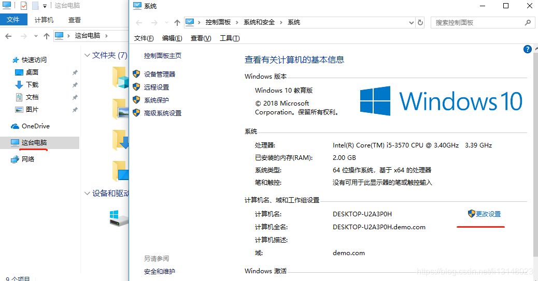Click the search magnifier icon in 搜索控制面板
This screenshot has width=538, height=281.
click(528, 23)
